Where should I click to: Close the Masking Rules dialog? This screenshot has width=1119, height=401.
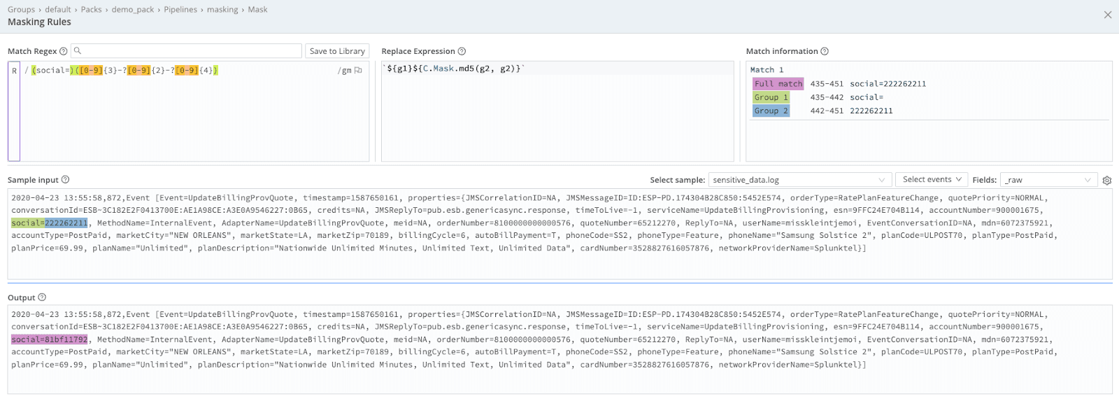coord(1108,15)
